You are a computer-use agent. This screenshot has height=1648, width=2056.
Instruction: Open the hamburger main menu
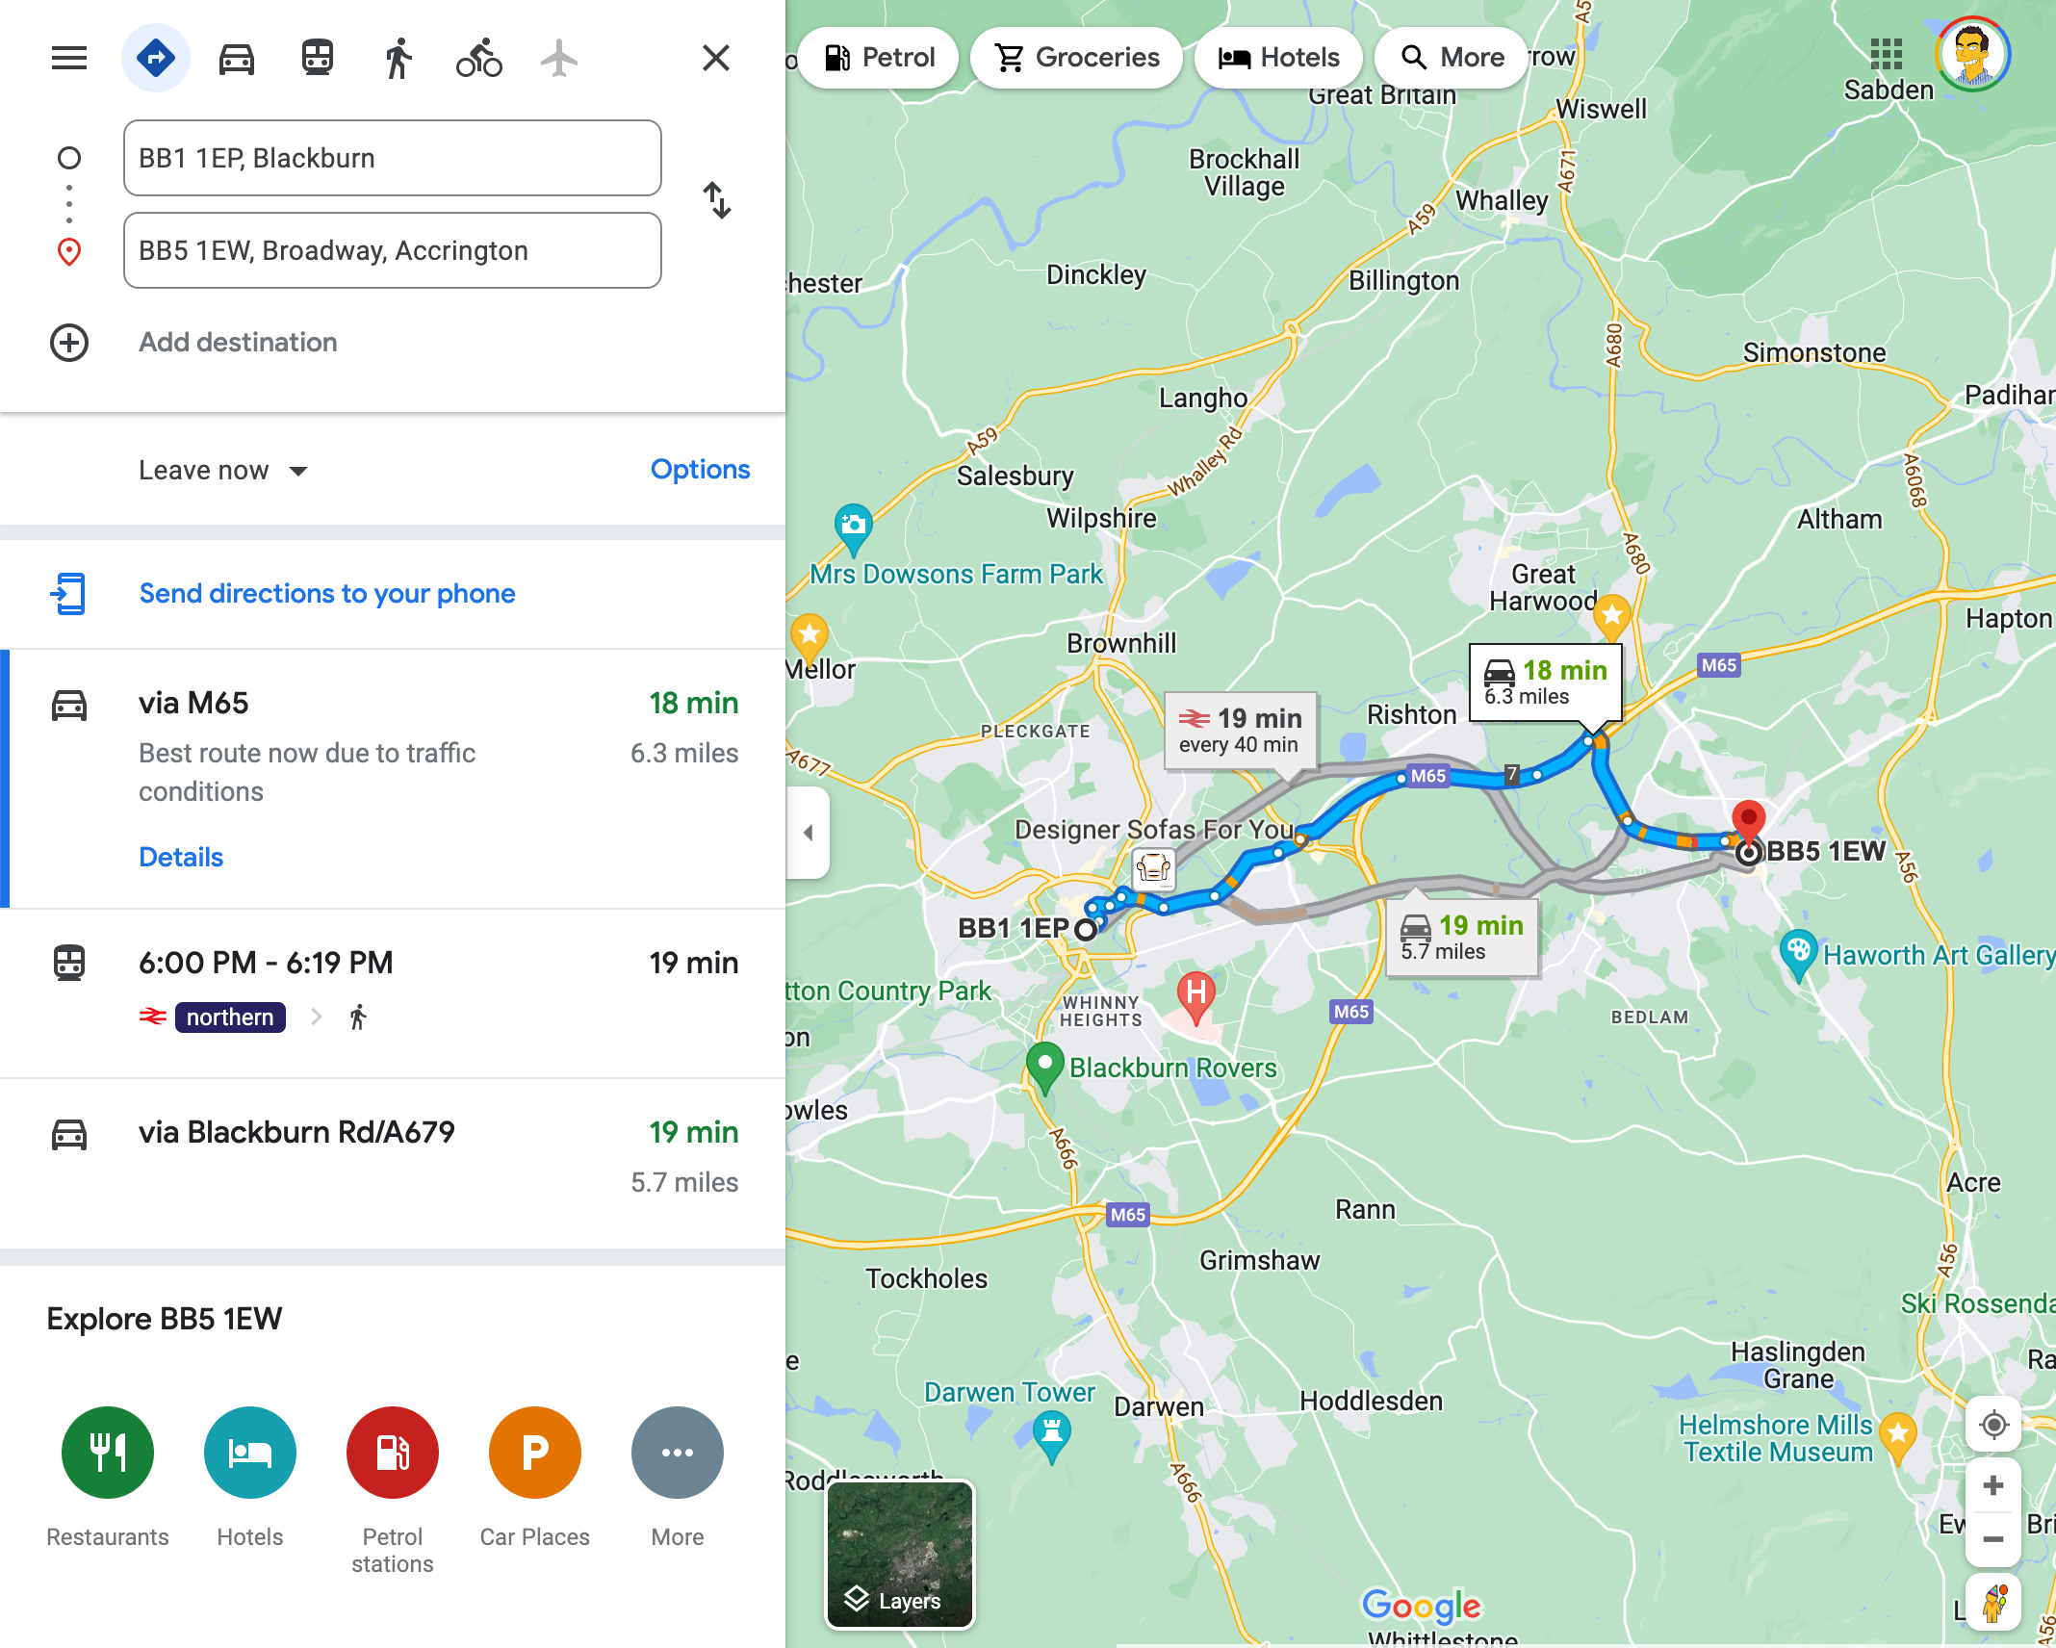69,59
